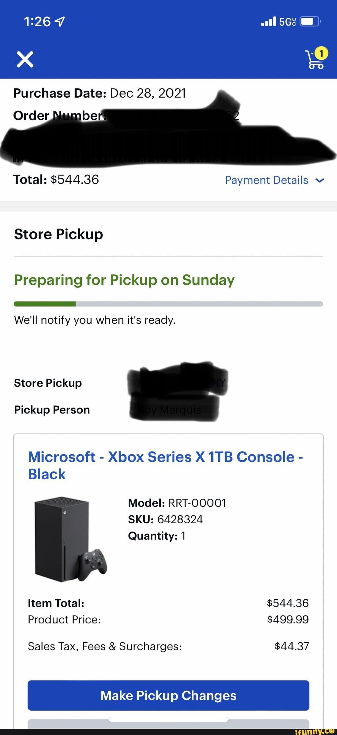Image resolution: width=337 pixels, height=735 pixels.
Task: Click the Pickup Person label
Action: (52, 410)
